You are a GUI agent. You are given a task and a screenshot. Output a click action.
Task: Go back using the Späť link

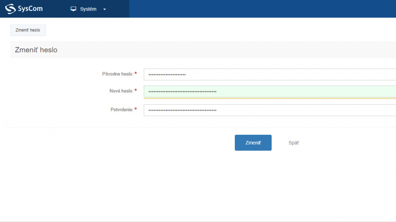[294, 143]
